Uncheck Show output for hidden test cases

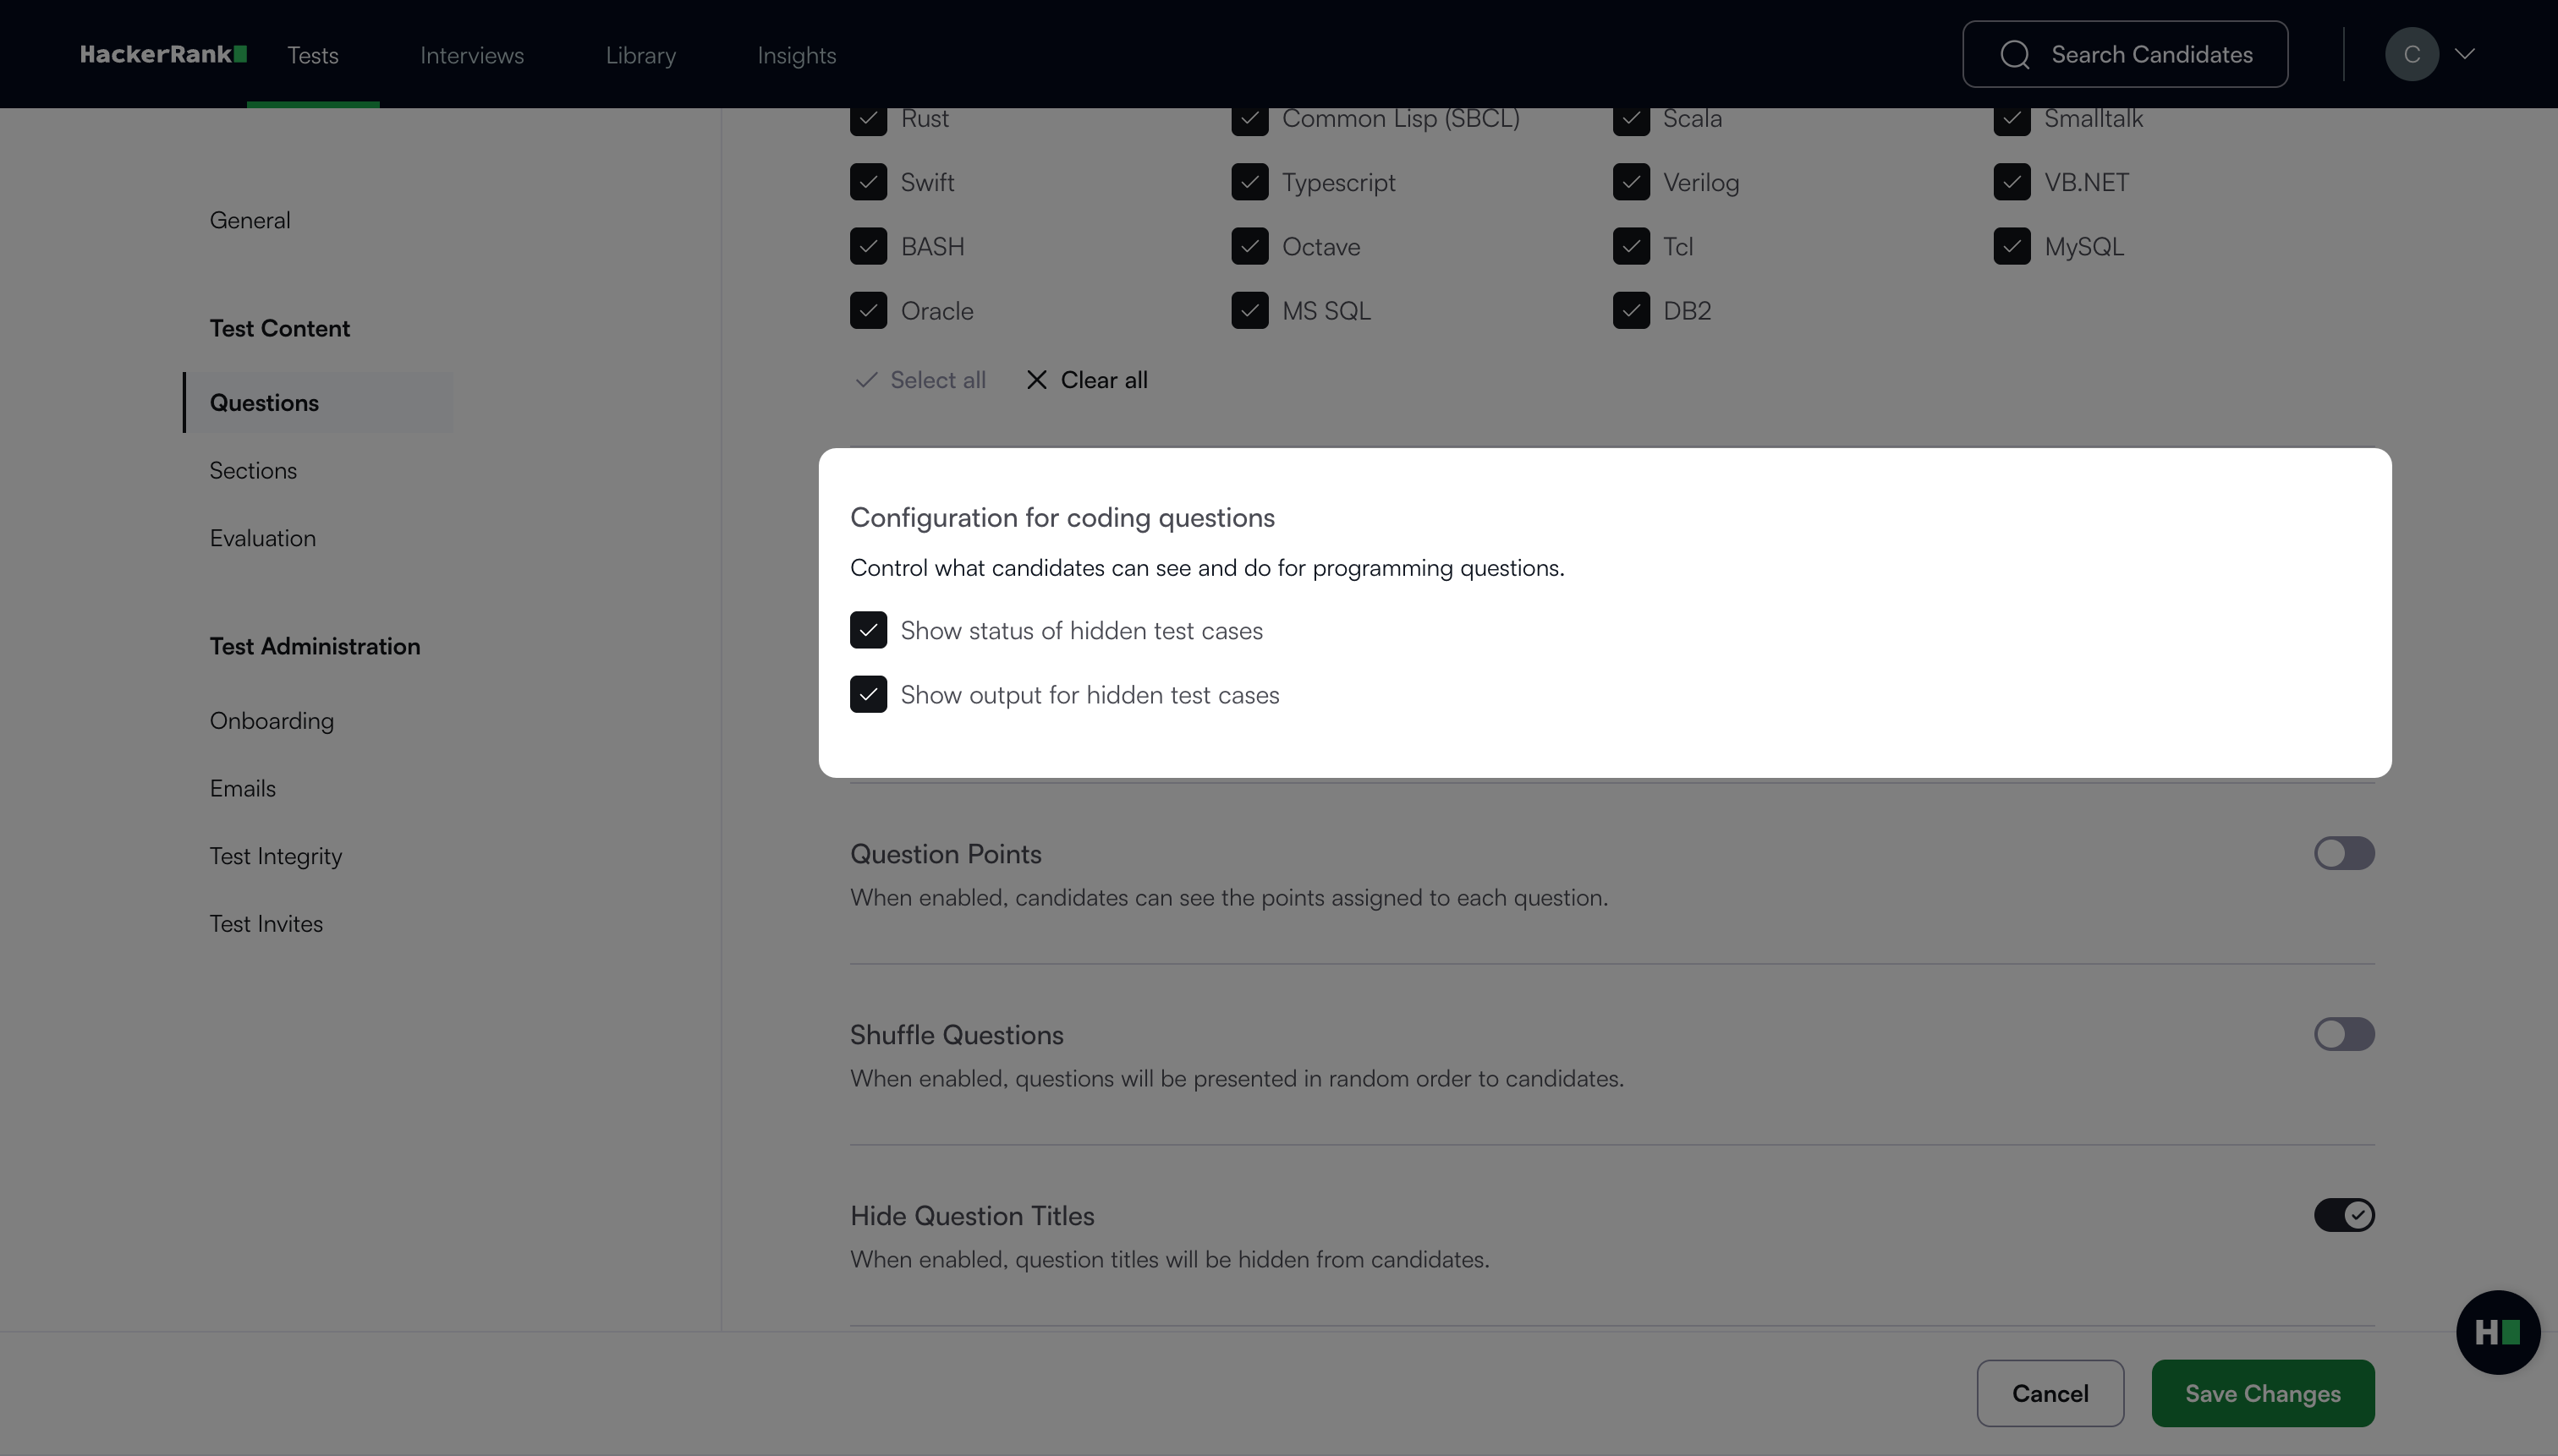869,694
